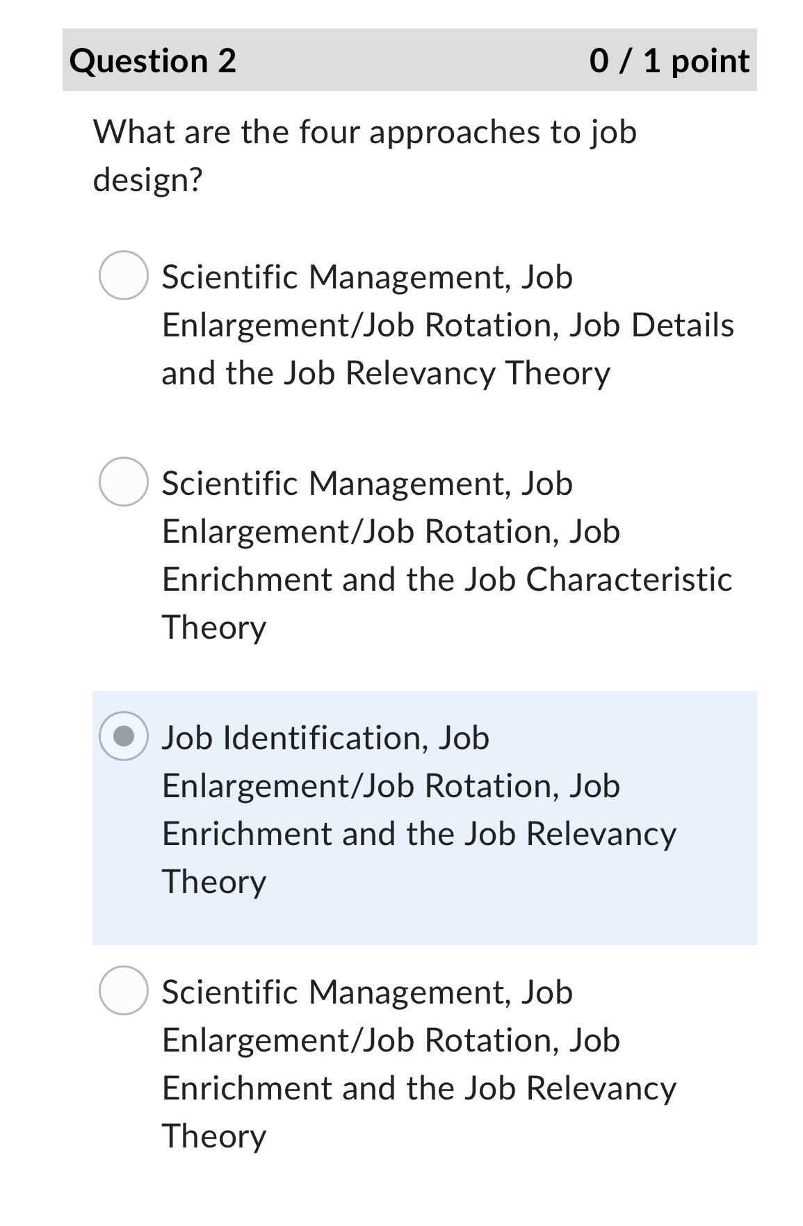
Task: Click the "0 / 1 point" score
Action: click(x=669, y=61)
